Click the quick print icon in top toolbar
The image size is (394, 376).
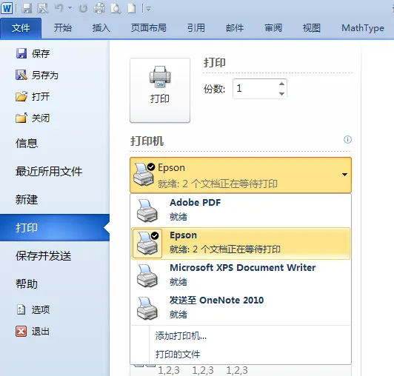[99, 9]
